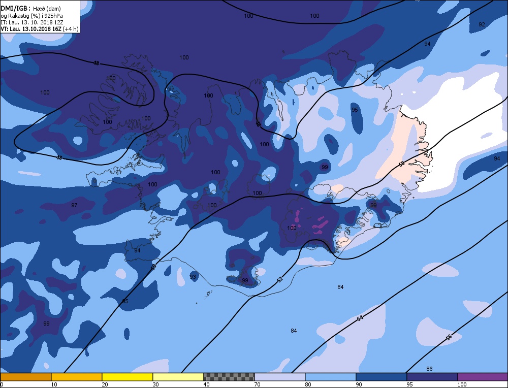Click the 'DMI/IGB: Hæð (dam)' title line

[31, 9]
